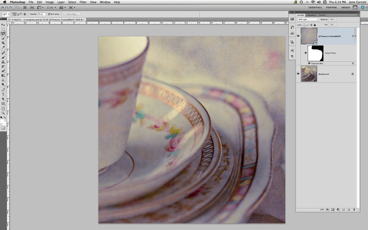Select the Crop tool
The width and height of the screenshot is (368, 230).
coord(3,43)
